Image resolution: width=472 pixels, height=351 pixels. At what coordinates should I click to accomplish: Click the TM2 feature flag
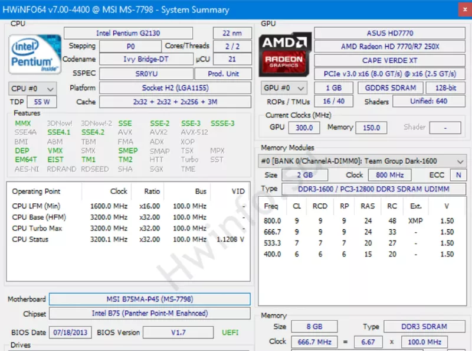click(x=125, y=160)
